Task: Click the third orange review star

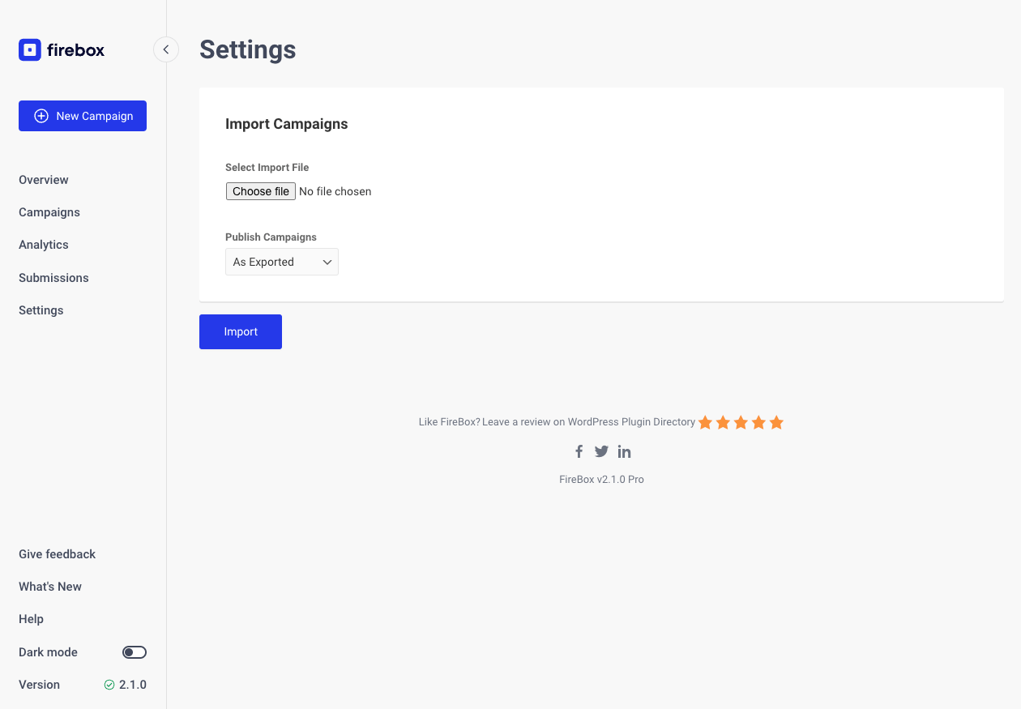Action: point(741,422)
